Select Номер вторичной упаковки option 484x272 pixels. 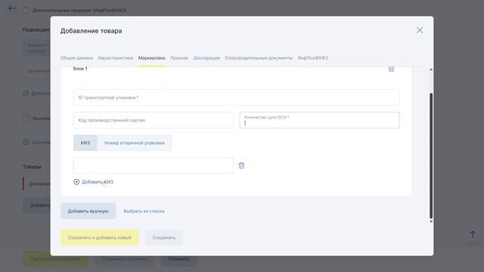(x=135, y=143)
